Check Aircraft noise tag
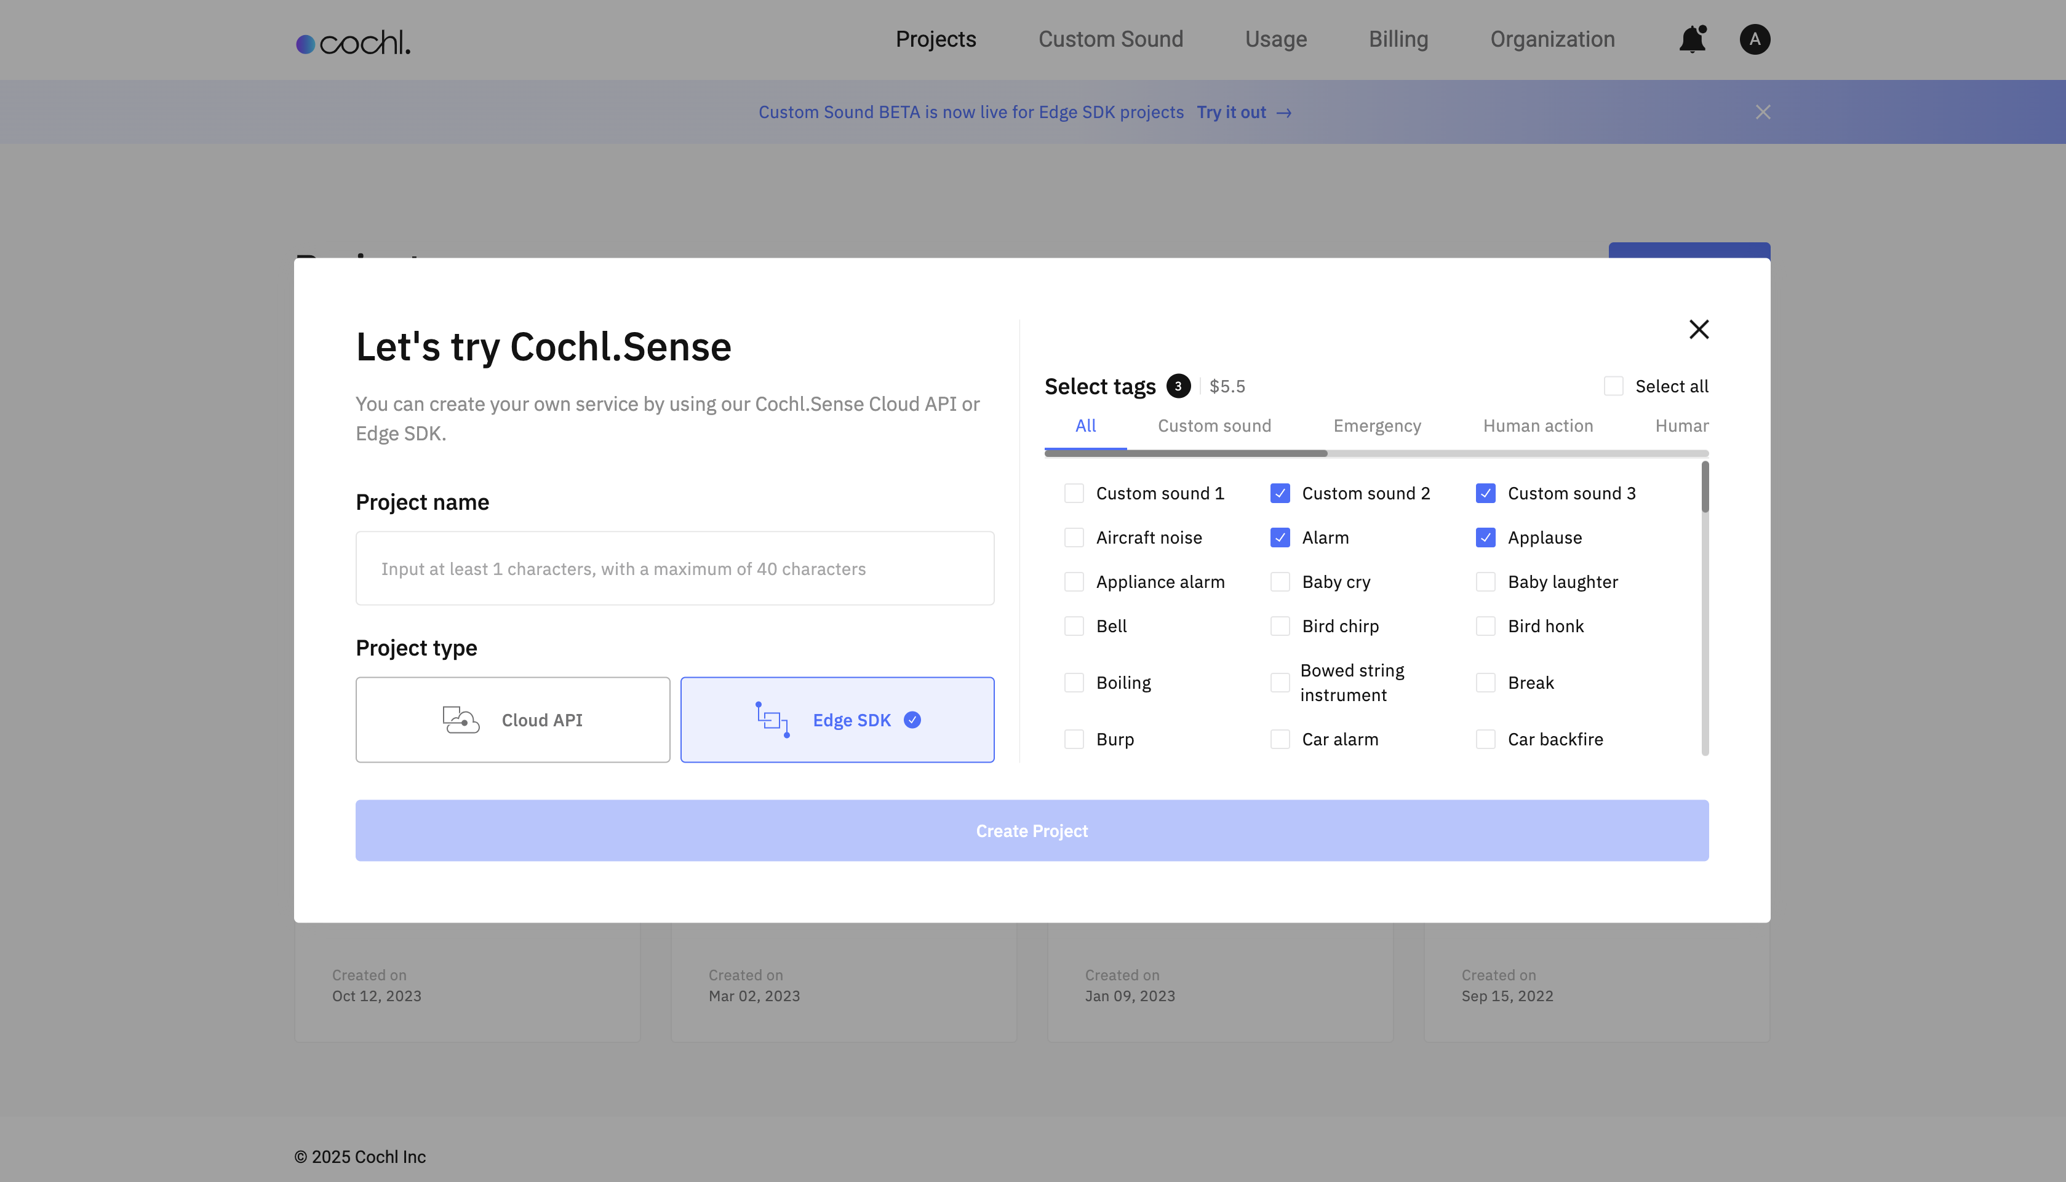The width and height of the screenshot is (2066, 1182). click(x=1074, y=537)
